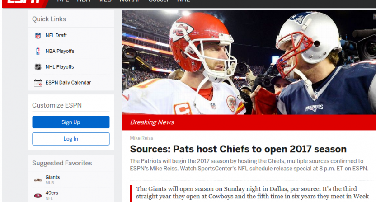
Task: Click the blue Sign Up button
Action: (x=71, y=122)
